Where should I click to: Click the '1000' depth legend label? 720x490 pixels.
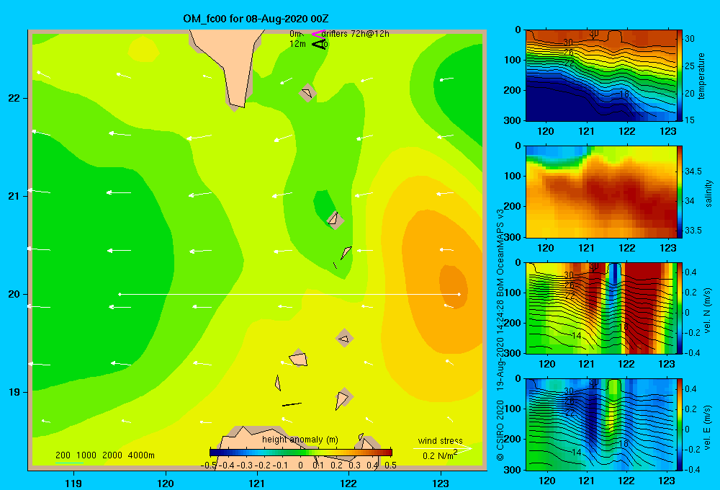(86, 455)
